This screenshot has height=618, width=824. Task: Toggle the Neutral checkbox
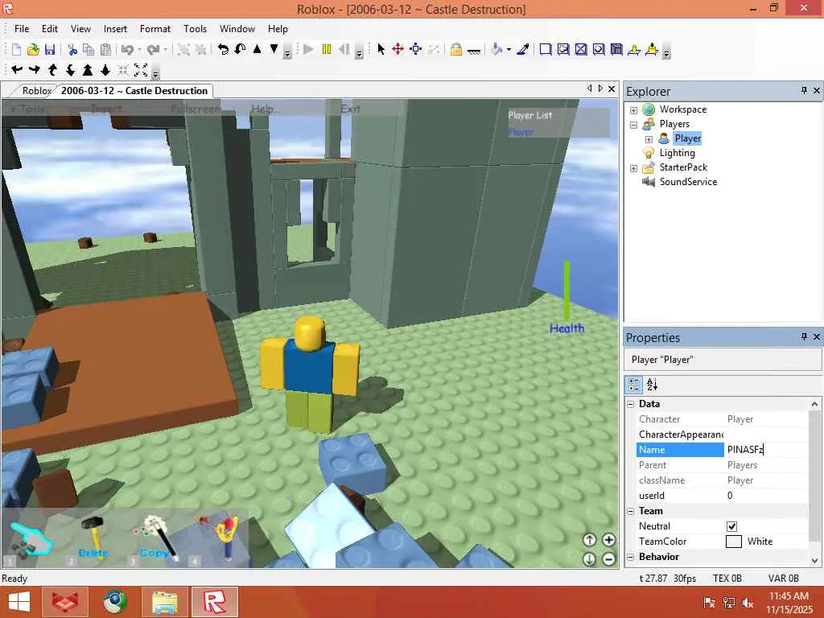(x=731, y=526)
